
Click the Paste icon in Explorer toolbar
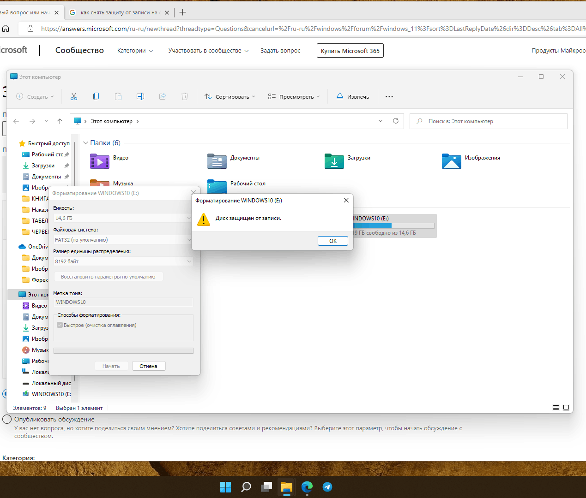pyautogui.click(x=118, y=96)
